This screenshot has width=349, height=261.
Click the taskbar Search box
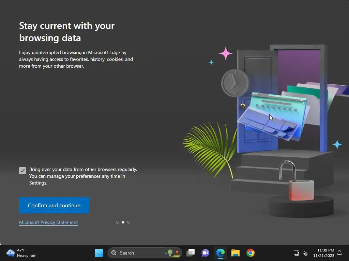tap(145, 253)
